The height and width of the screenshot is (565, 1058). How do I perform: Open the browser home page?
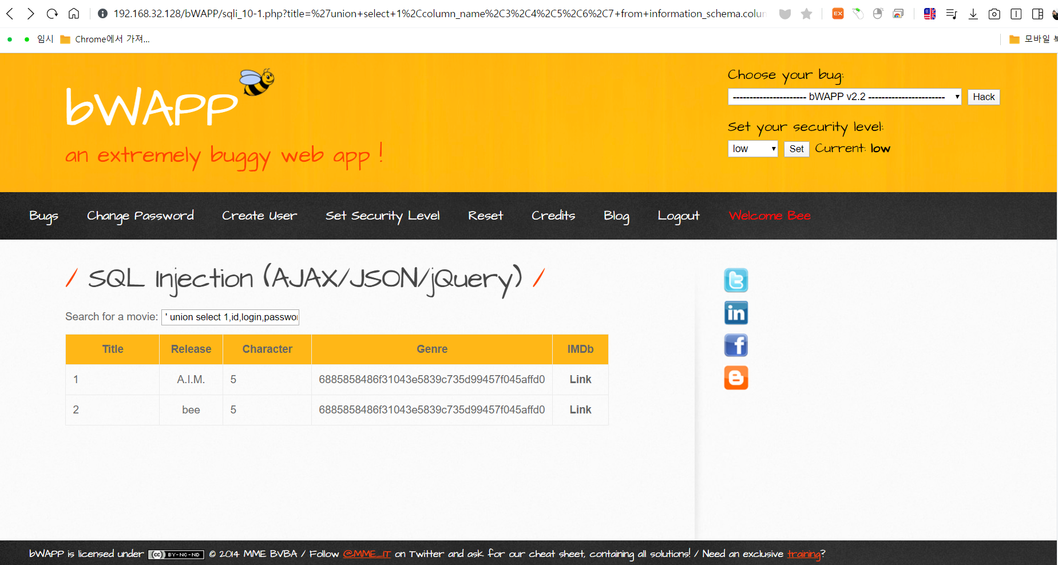pyautogui.click(x=74, y=14)
